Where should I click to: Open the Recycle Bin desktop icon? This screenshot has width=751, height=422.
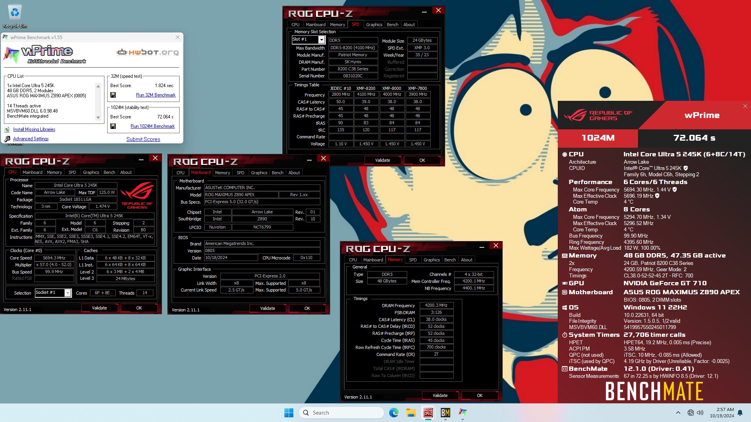click(14, 16)
